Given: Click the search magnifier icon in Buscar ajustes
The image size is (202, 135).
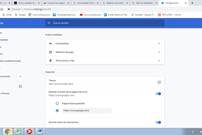Looking at the screenshot, I should pyautogui.click(x=49, y=23).
